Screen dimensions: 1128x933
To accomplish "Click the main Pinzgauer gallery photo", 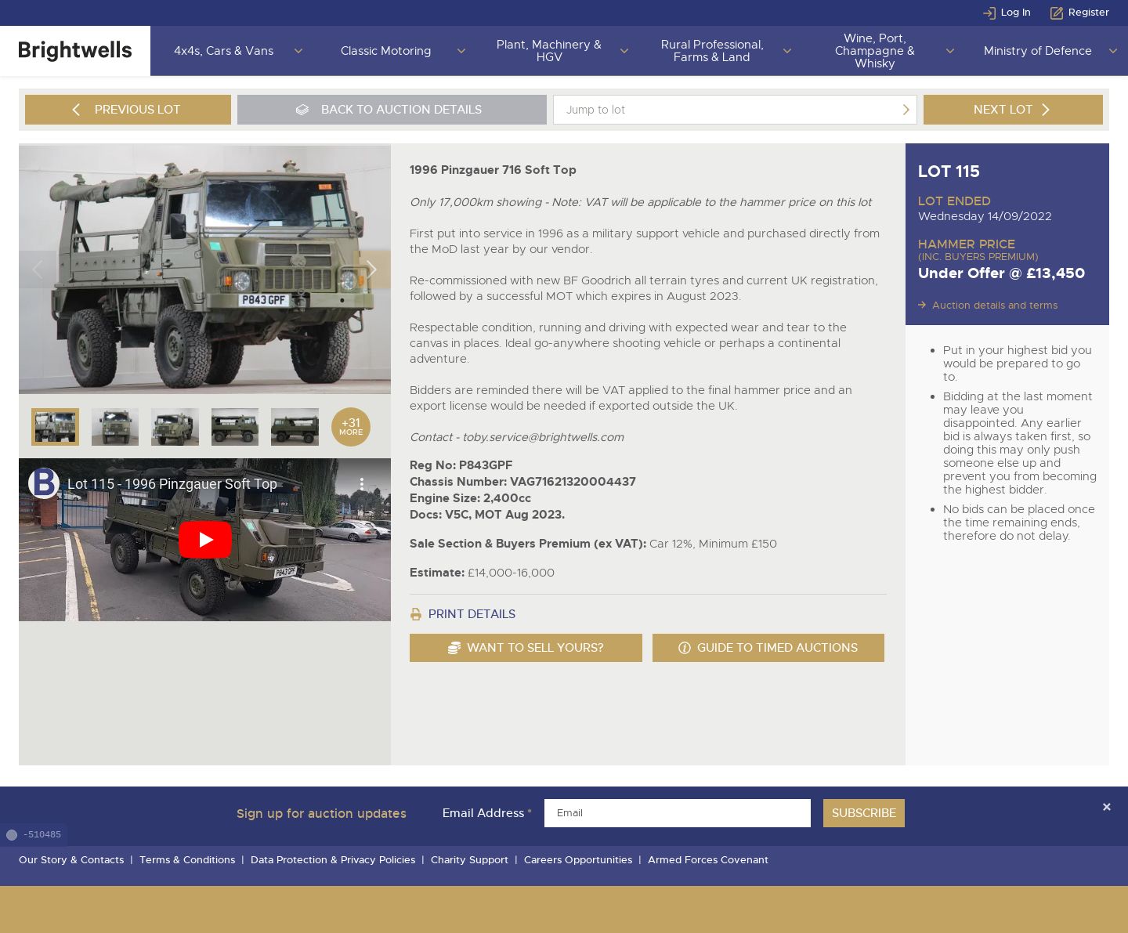I will 204,269.
